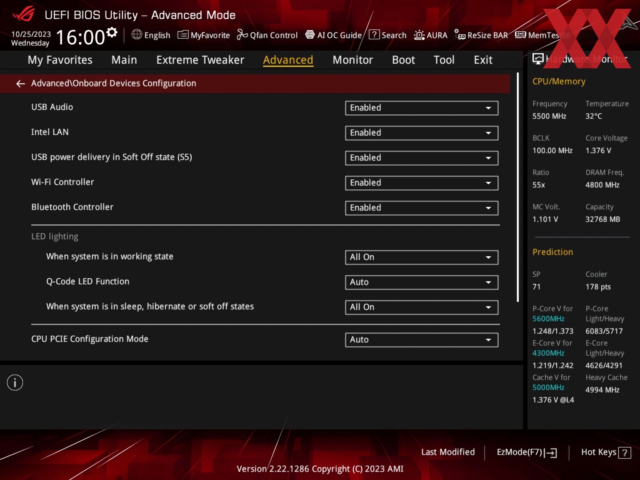Viewport: 640px width, 480px height.
Task: Click CPU PCIE Configuration Mode label
Action: coord(90,339)
